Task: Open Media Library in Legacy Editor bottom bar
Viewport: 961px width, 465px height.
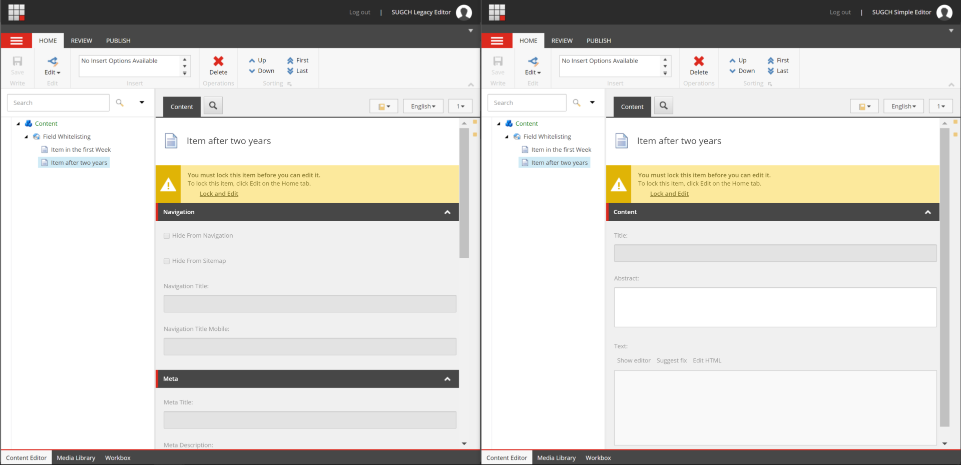Action: click(76, 457)
